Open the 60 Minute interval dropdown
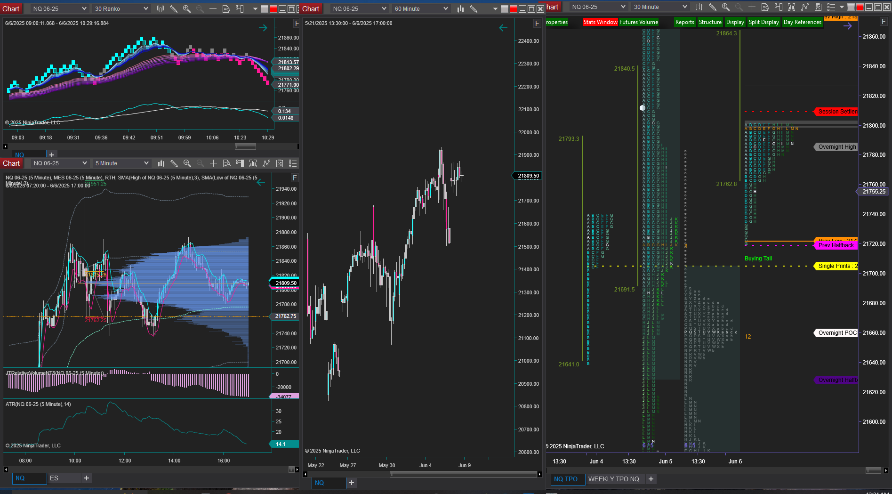Screen dimensions: 892x494 coord(421,8)
